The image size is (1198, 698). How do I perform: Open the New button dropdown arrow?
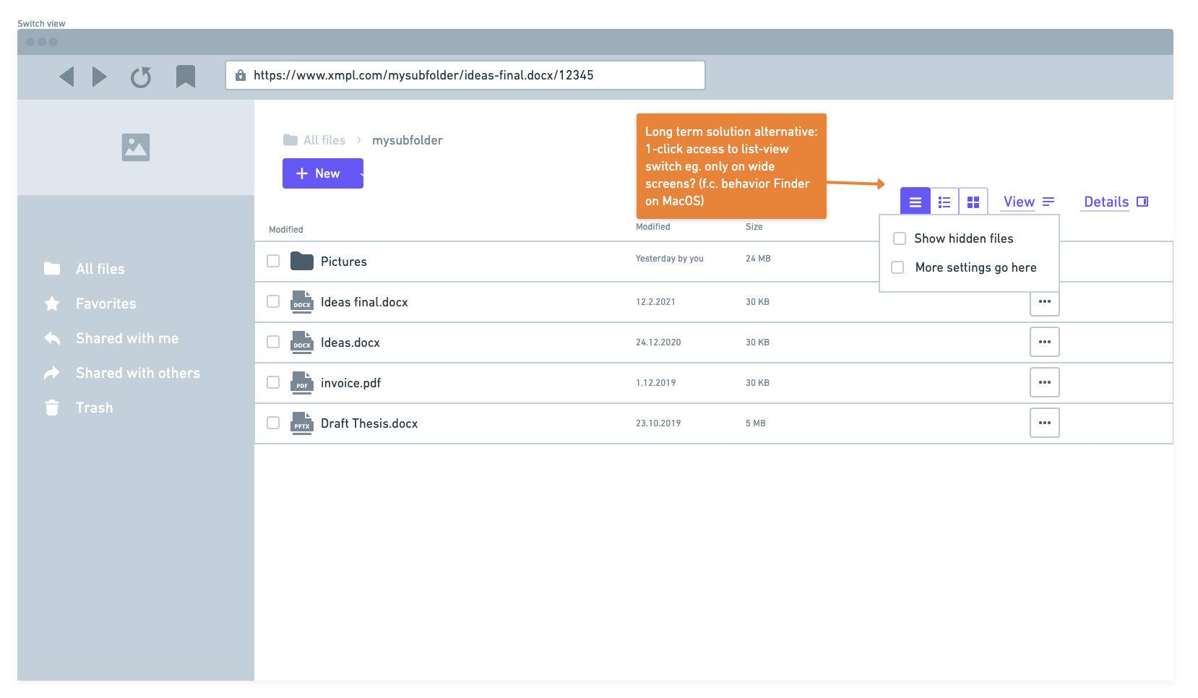coord(361,173)
